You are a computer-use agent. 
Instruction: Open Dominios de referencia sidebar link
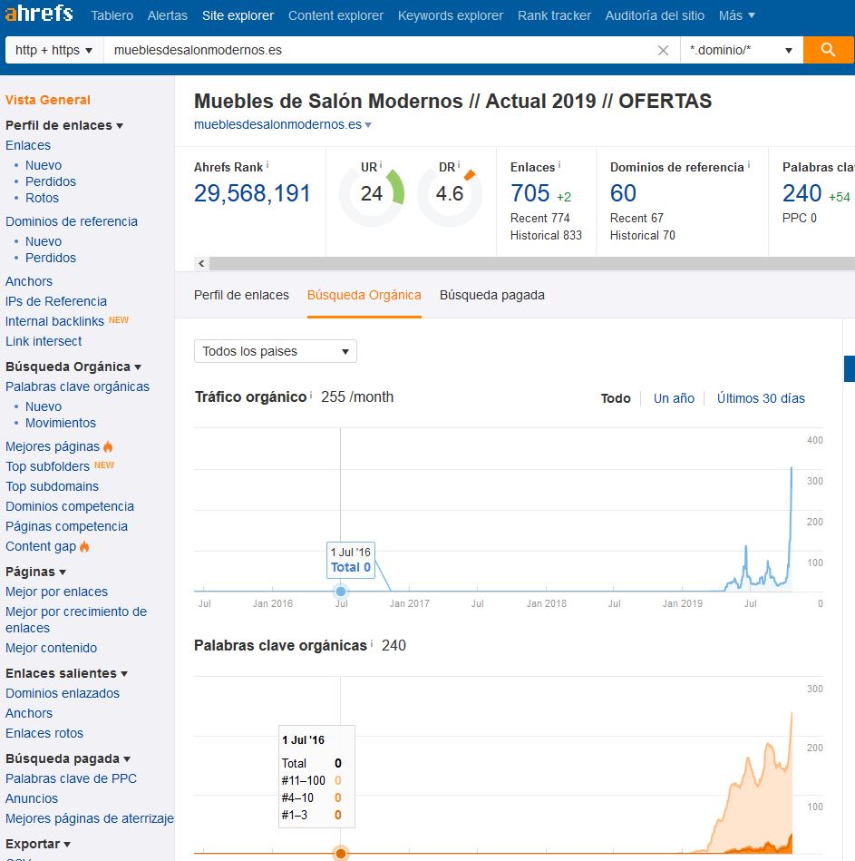(x=72, y=221)
